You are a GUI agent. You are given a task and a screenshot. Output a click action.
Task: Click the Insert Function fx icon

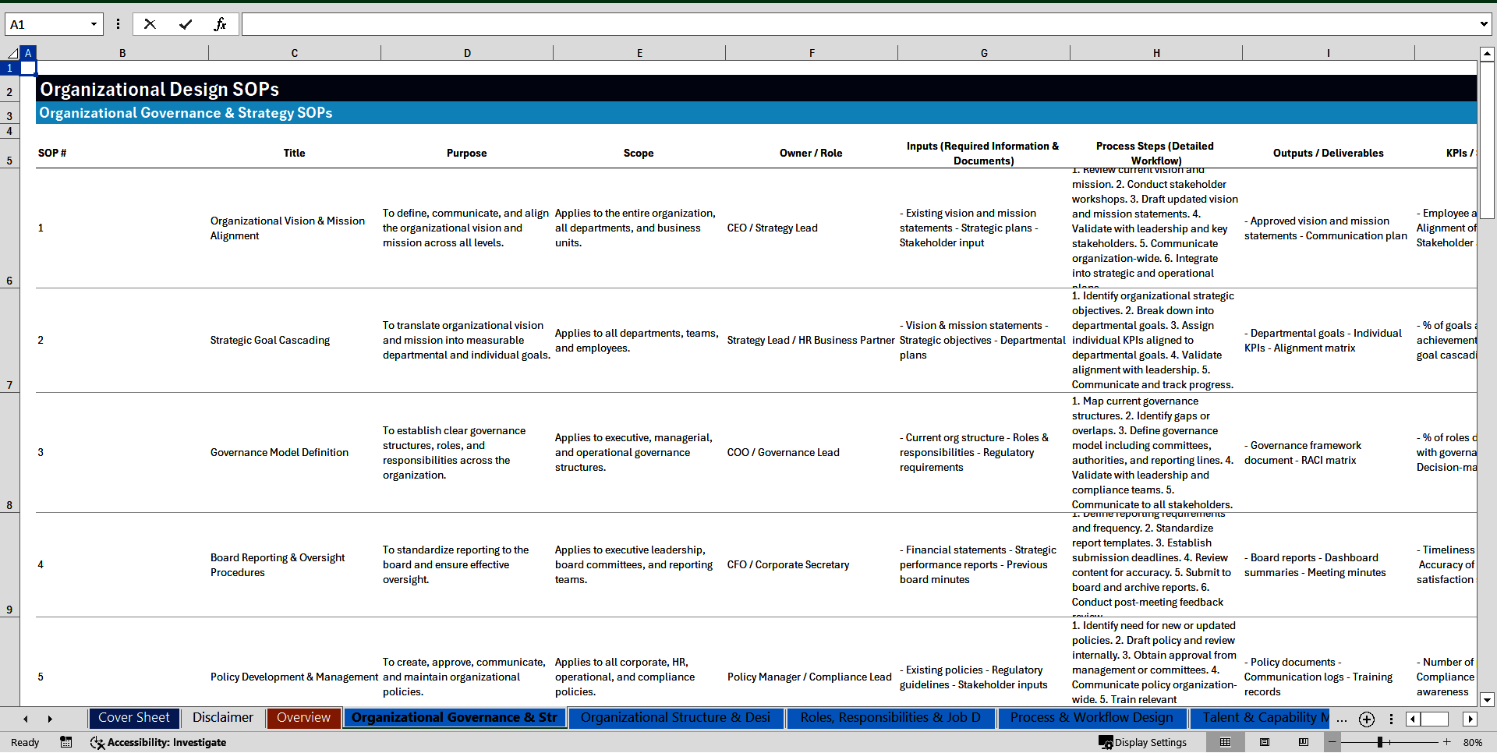220,24
